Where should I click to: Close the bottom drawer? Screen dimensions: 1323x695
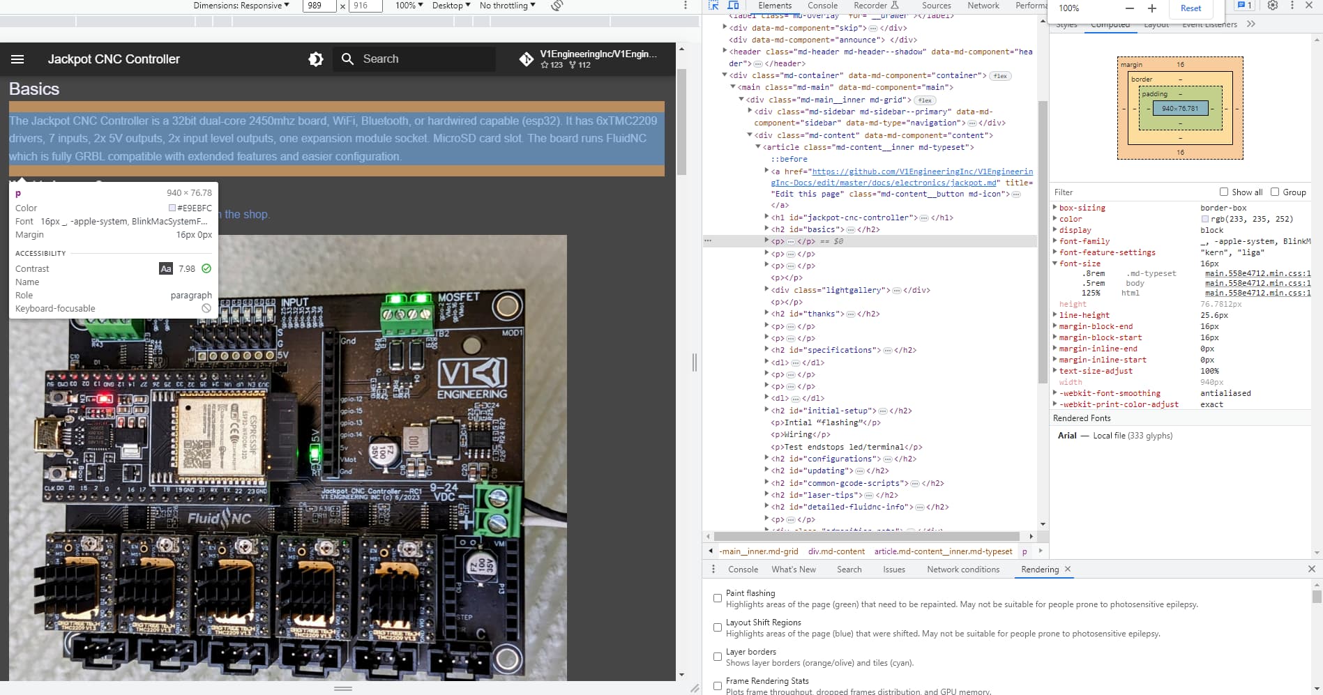1311,570
